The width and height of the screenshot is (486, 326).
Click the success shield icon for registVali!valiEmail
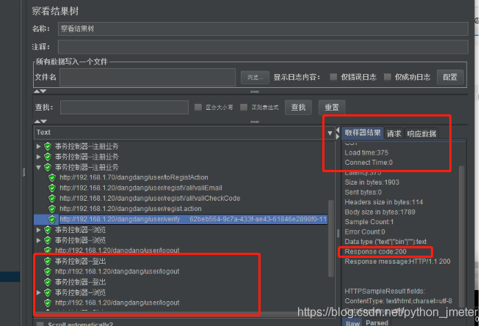(x=52, y=188)
